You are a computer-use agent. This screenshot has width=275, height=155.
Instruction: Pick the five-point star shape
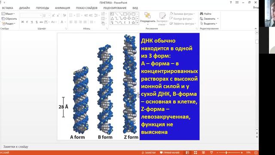[133, 22]
